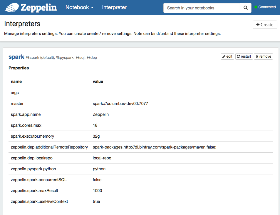Screen dimensions: 280x215
Task: Select the spark.cores.max value 18
Action: click(95, 126)
